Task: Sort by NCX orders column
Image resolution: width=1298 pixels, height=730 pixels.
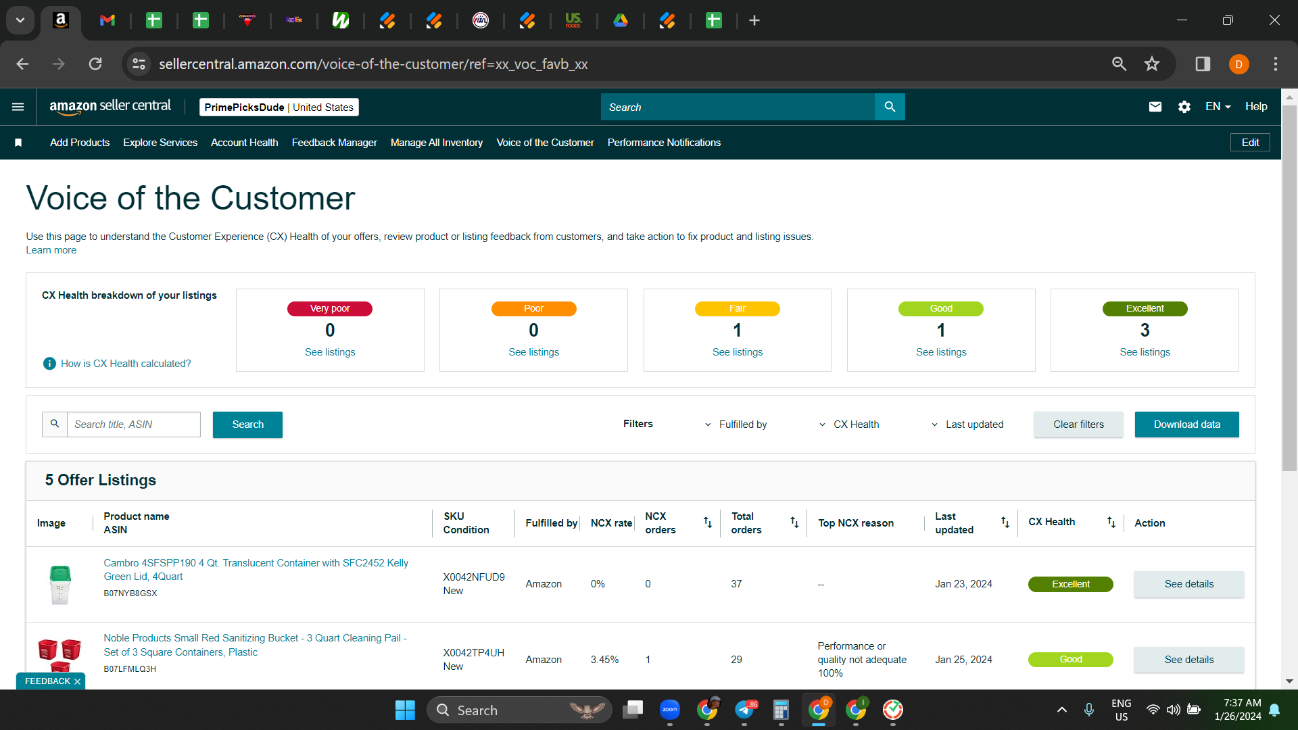Action: (x=708, y=522)
